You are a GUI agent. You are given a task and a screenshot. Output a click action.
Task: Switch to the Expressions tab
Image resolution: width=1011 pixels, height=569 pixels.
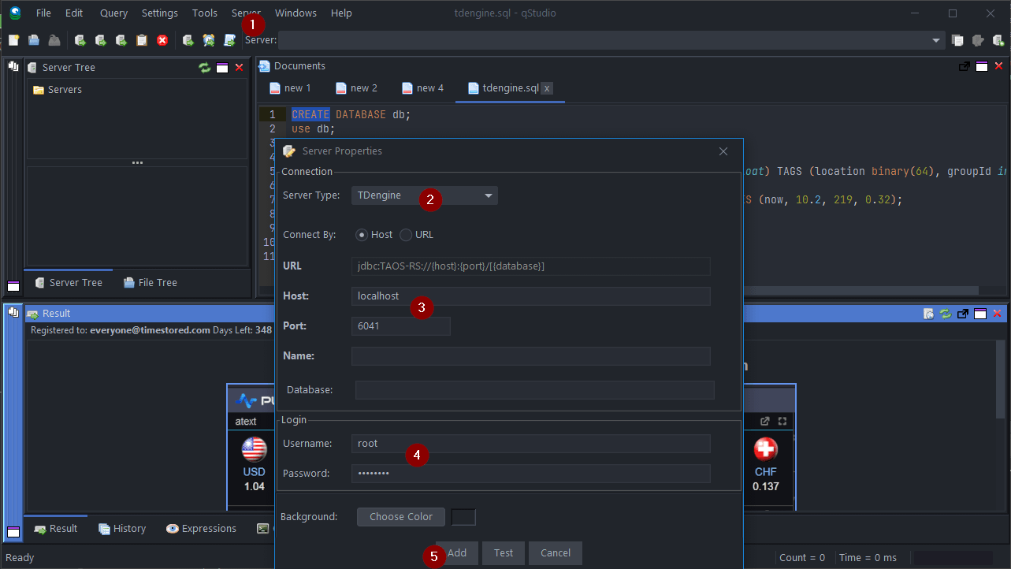[201, 529]
